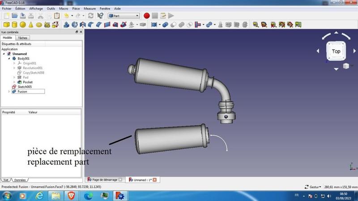The image size is (358, 201).
Task: Open the Measure menu
Action: click(x=90, y=8)
